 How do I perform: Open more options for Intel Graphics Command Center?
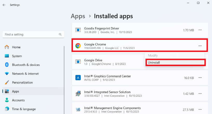(200, 78)
